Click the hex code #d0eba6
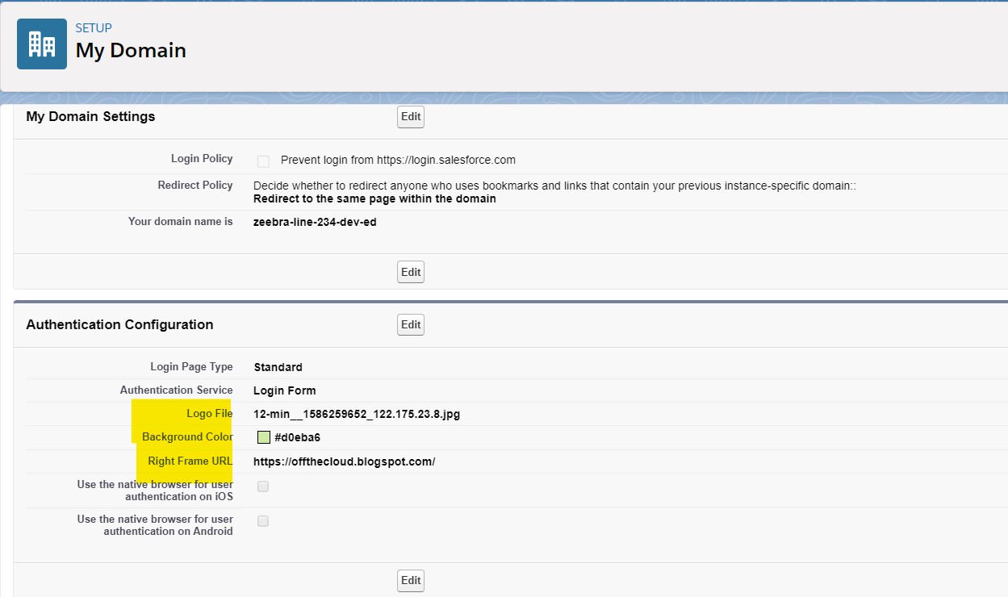The image size is (1008, 597). pos(296,436)
